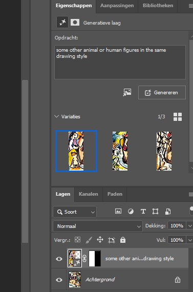Image resolution: width=193 pixels, height=292 pixels.
Task: Lock layer position
Action: pos(100,240)
